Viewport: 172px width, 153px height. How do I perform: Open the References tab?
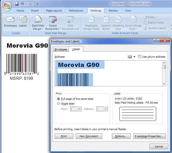tap(76, 11)
